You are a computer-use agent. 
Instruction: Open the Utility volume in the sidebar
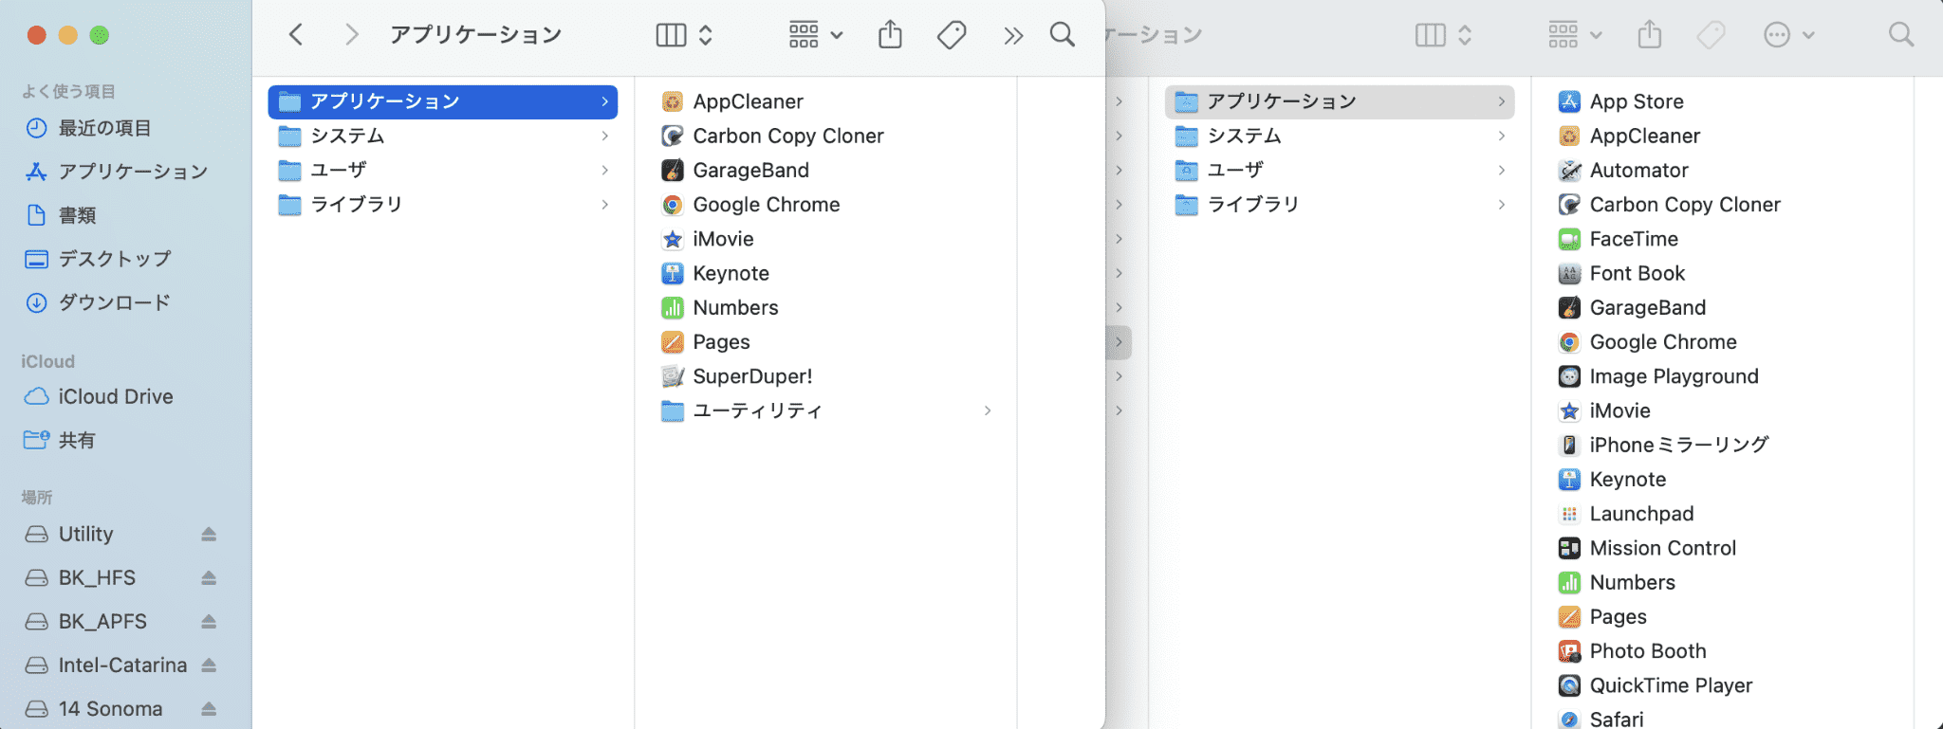coord(69,535)
